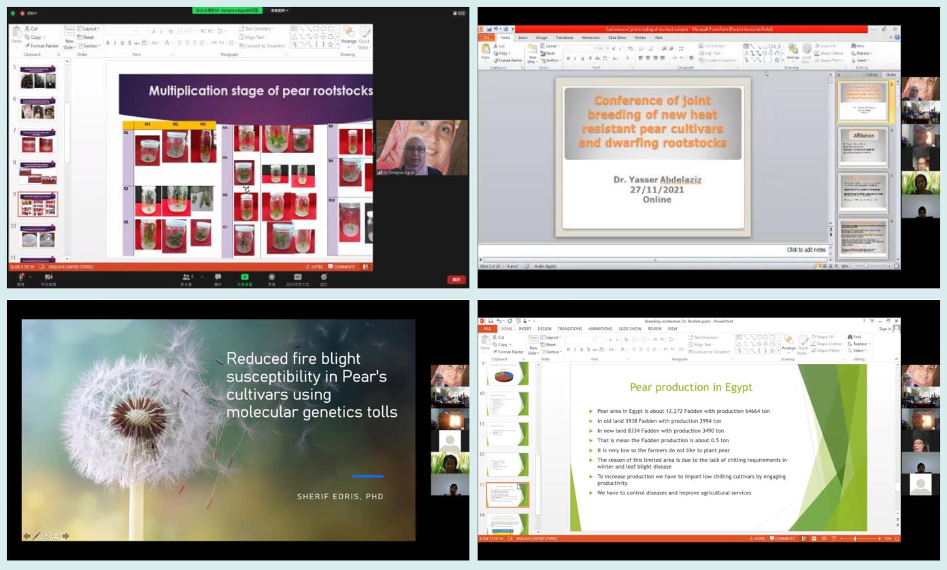
Task: Click Sign in on Breeding conference PowerPoint
Action: pos(884,329)
